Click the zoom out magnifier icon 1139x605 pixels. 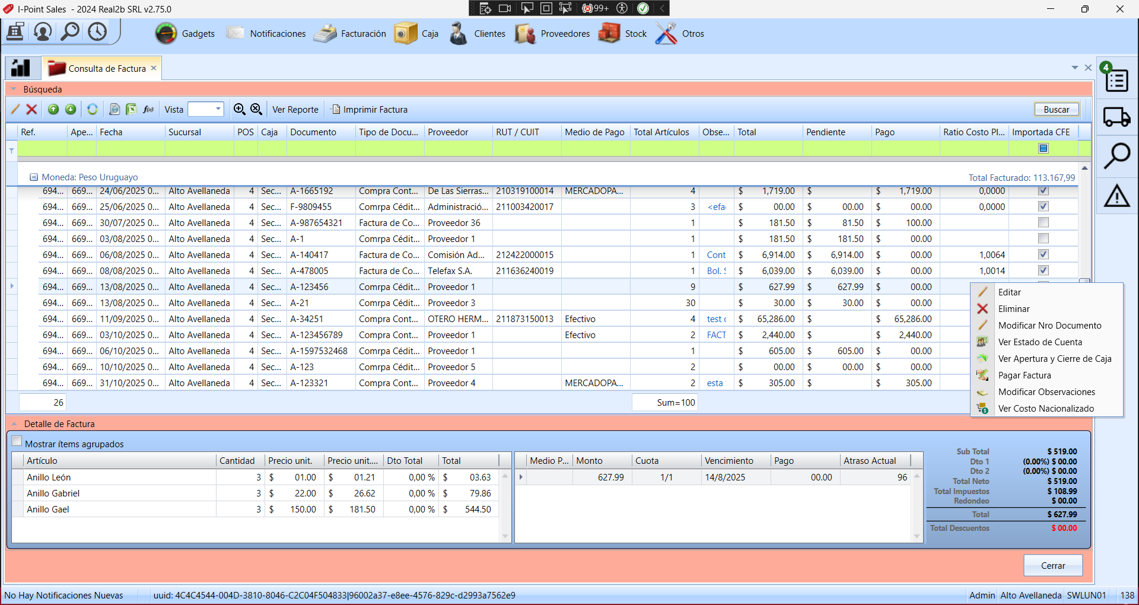(256, 109)
